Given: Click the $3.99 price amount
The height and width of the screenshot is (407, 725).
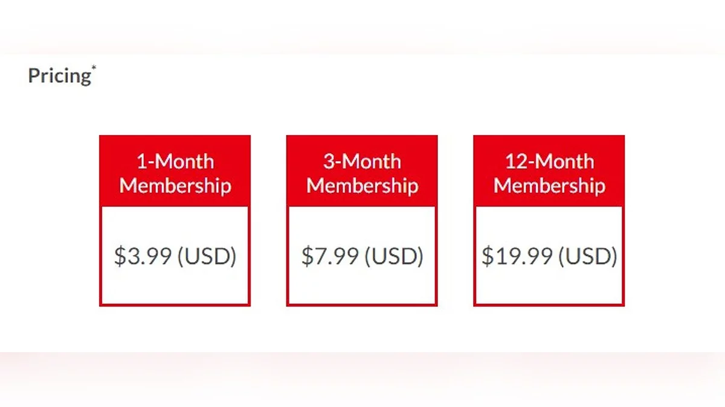Looking at the screenshot, I should tap(143, 256).
